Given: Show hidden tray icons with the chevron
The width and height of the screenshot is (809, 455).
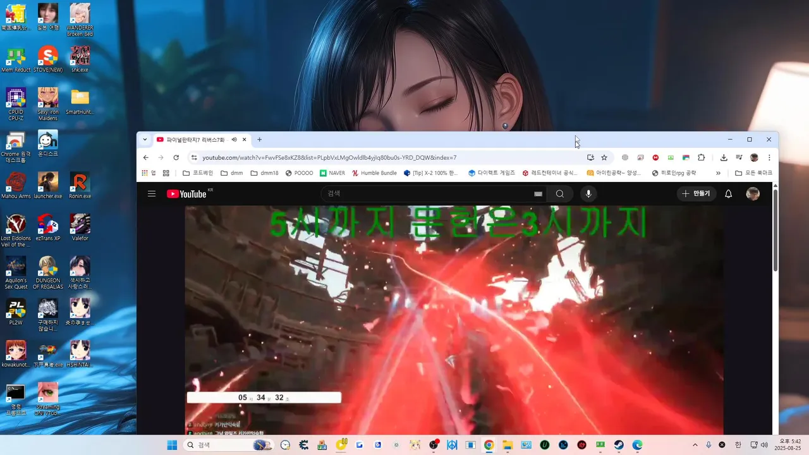Looking at the screenshot, I should click(x=695, y=445).
